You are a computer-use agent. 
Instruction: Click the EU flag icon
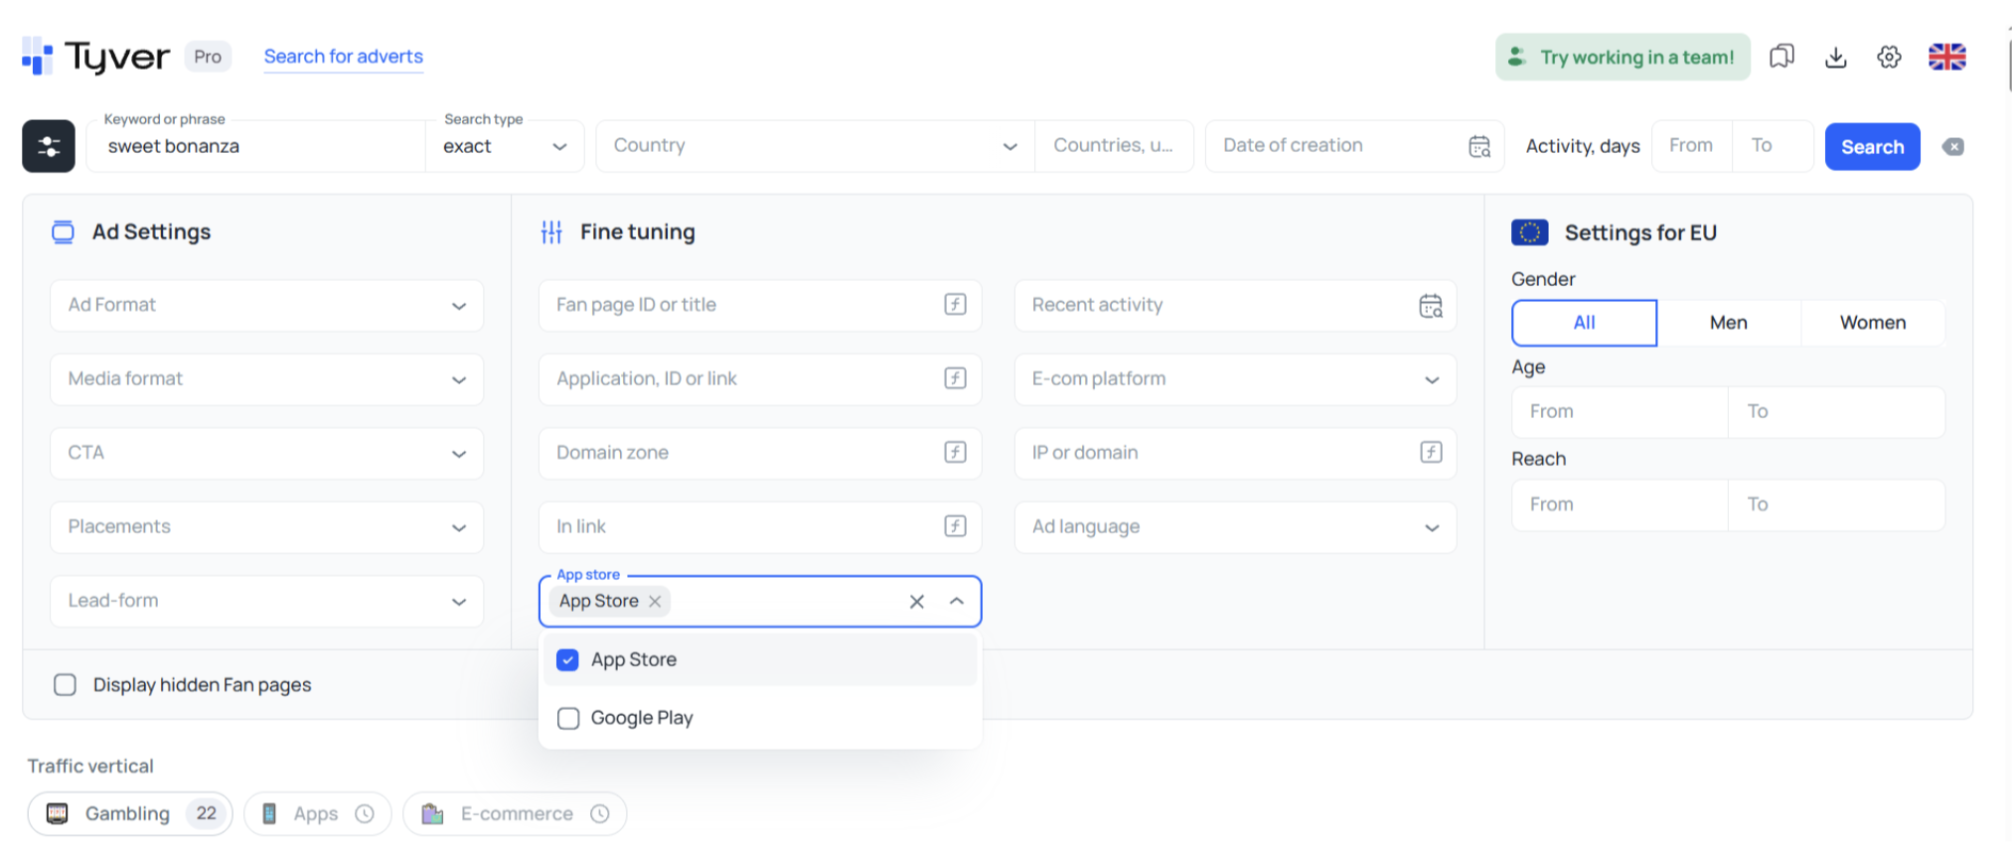(1529, 232)
